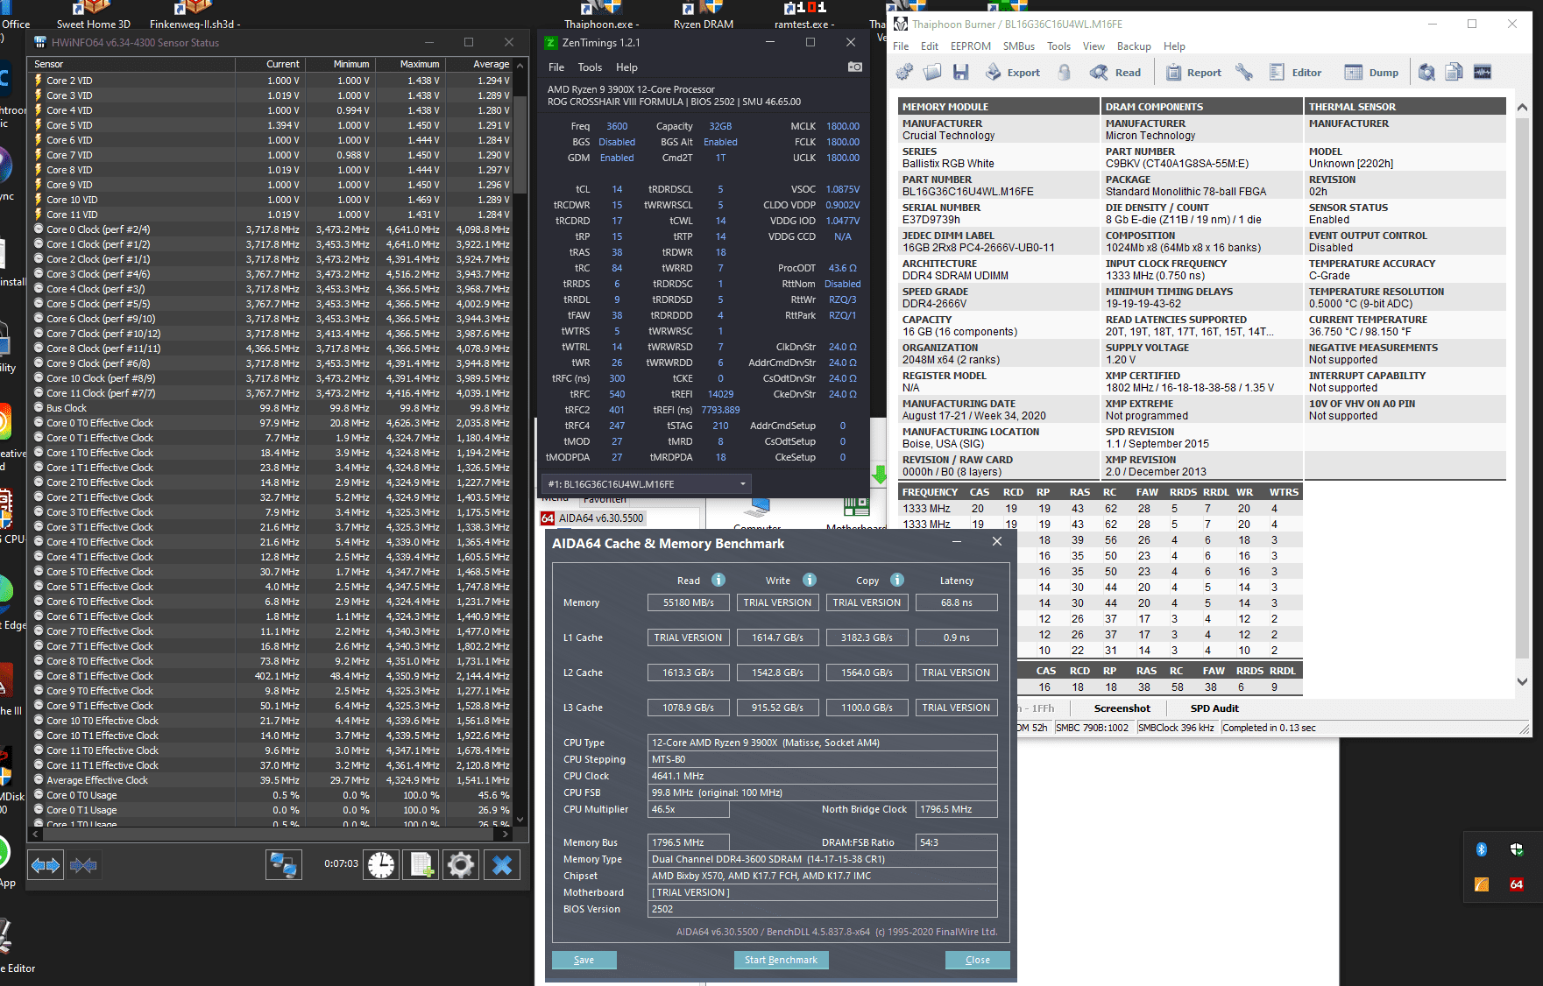The width and height of the screenshot is (1543, 986).
Task: Start HWiNFO logging with the sheet-plus icon
Action: [x=421, y=865]
